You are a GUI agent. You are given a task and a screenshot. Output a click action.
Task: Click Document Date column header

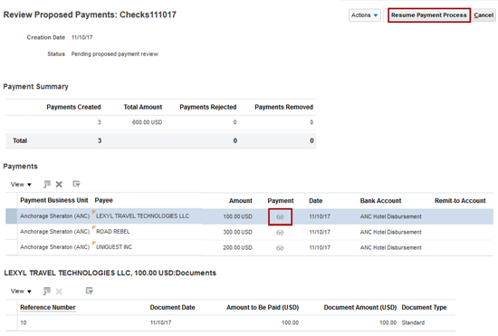(x=172, y=307)
